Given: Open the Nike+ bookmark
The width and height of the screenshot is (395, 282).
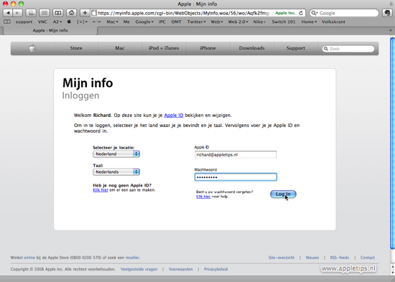Looking at the screenshot, I should 259,22.
